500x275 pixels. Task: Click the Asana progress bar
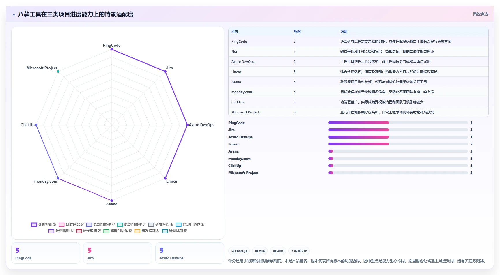point(398,151)
